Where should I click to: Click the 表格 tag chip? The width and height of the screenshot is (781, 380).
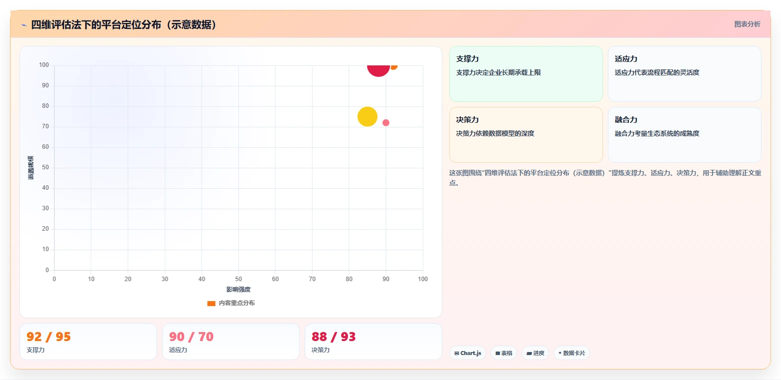[x=504, y=353]
